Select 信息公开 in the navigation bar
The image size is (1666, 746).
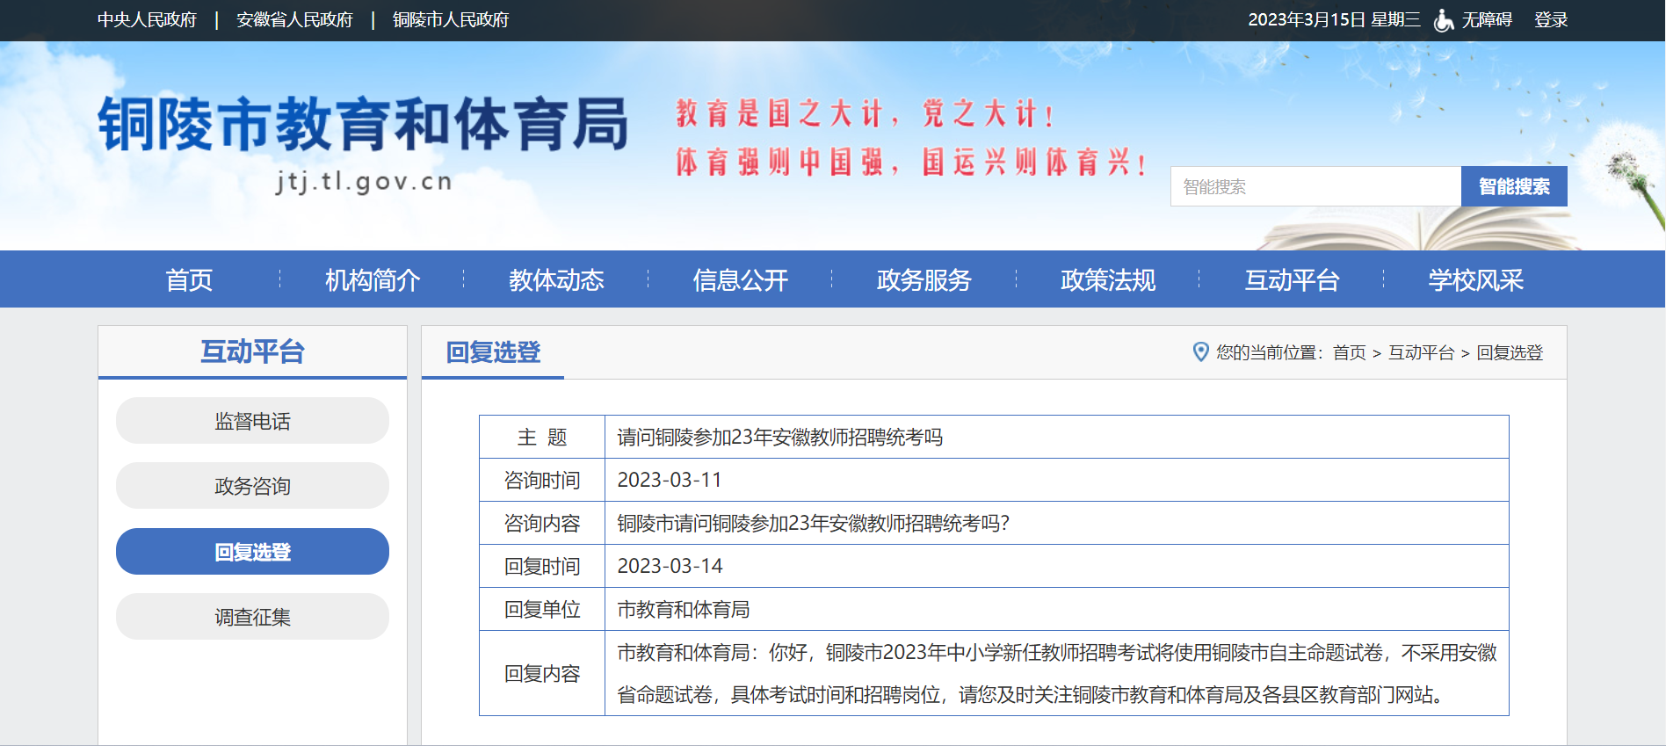coord(740,279)
